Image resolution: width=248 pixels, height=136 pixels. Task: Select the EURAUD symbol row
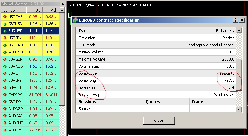pyautogui.click(x=31, y=66)
